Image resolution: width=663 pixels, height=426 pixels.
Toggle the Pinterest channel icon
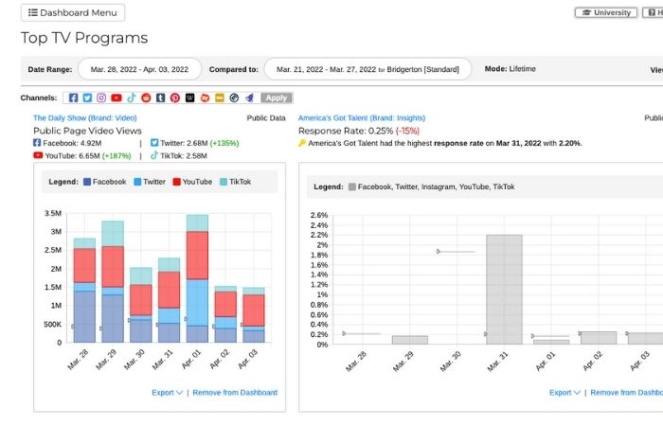[175, 98]
